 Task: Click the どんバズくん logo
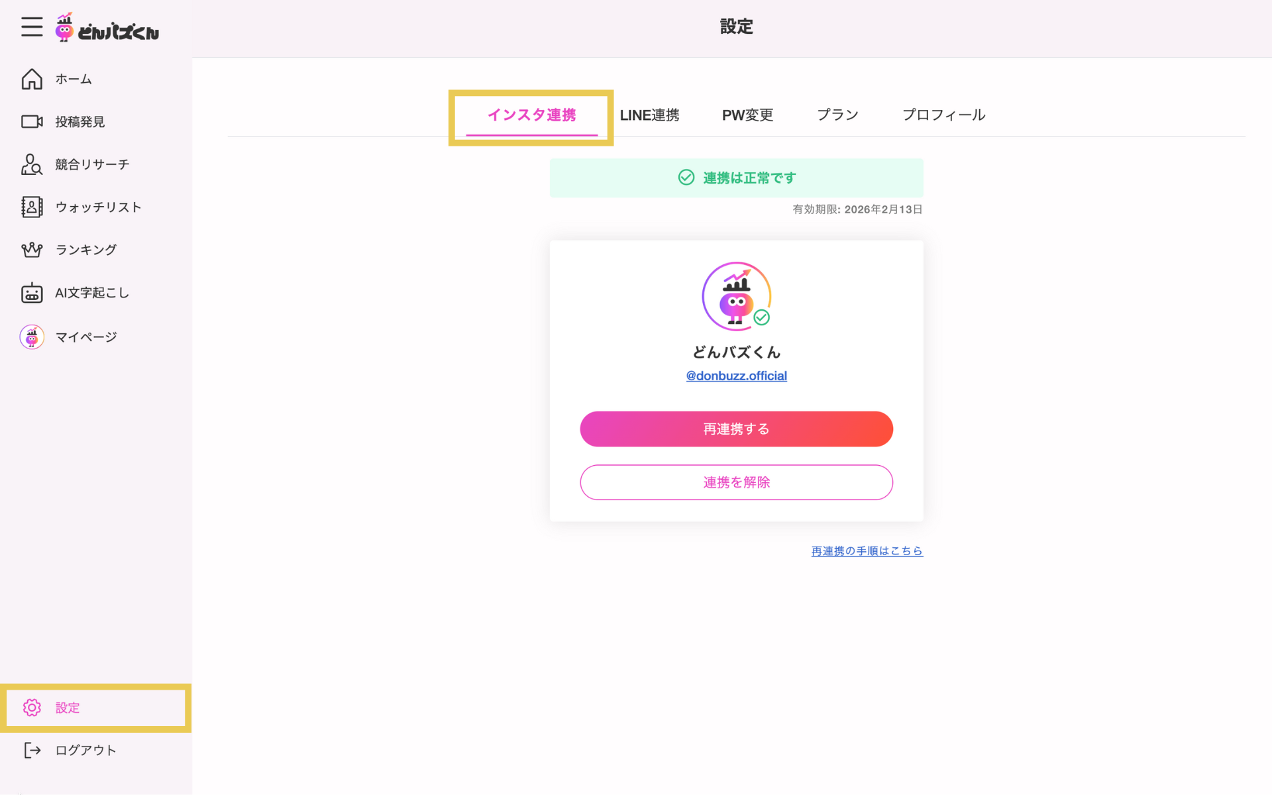pyautogui.click(x=107, y=28)
